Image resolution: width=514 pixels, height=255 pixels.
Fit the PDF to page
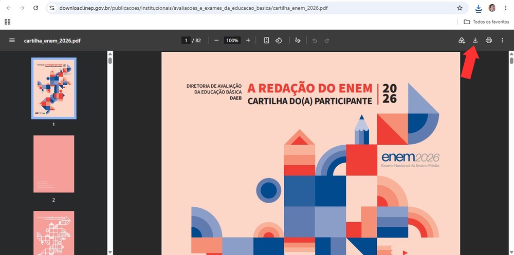(x=266, y=40)
